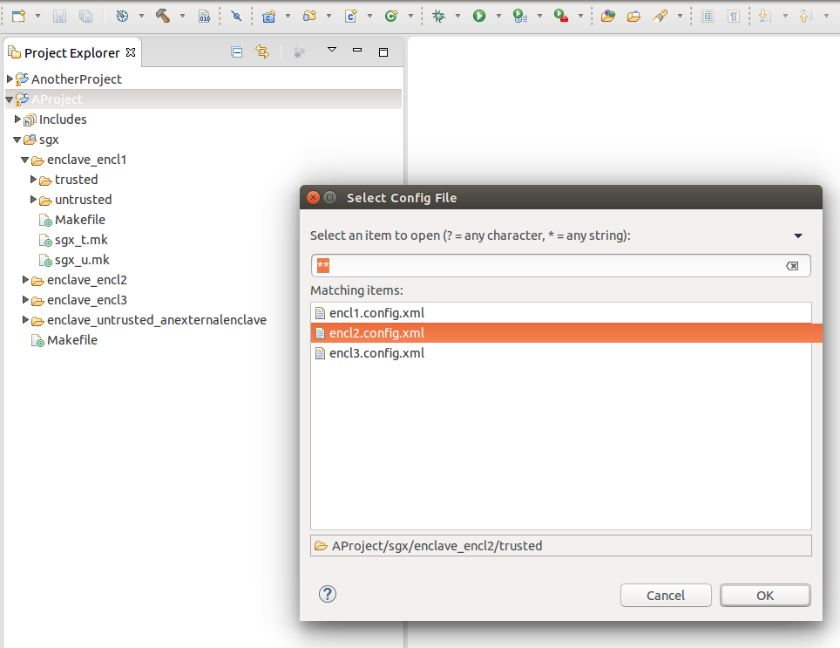Toggle Link with Editor in Project Explorer
Screen dimensions: 840x648
[262, 52]
